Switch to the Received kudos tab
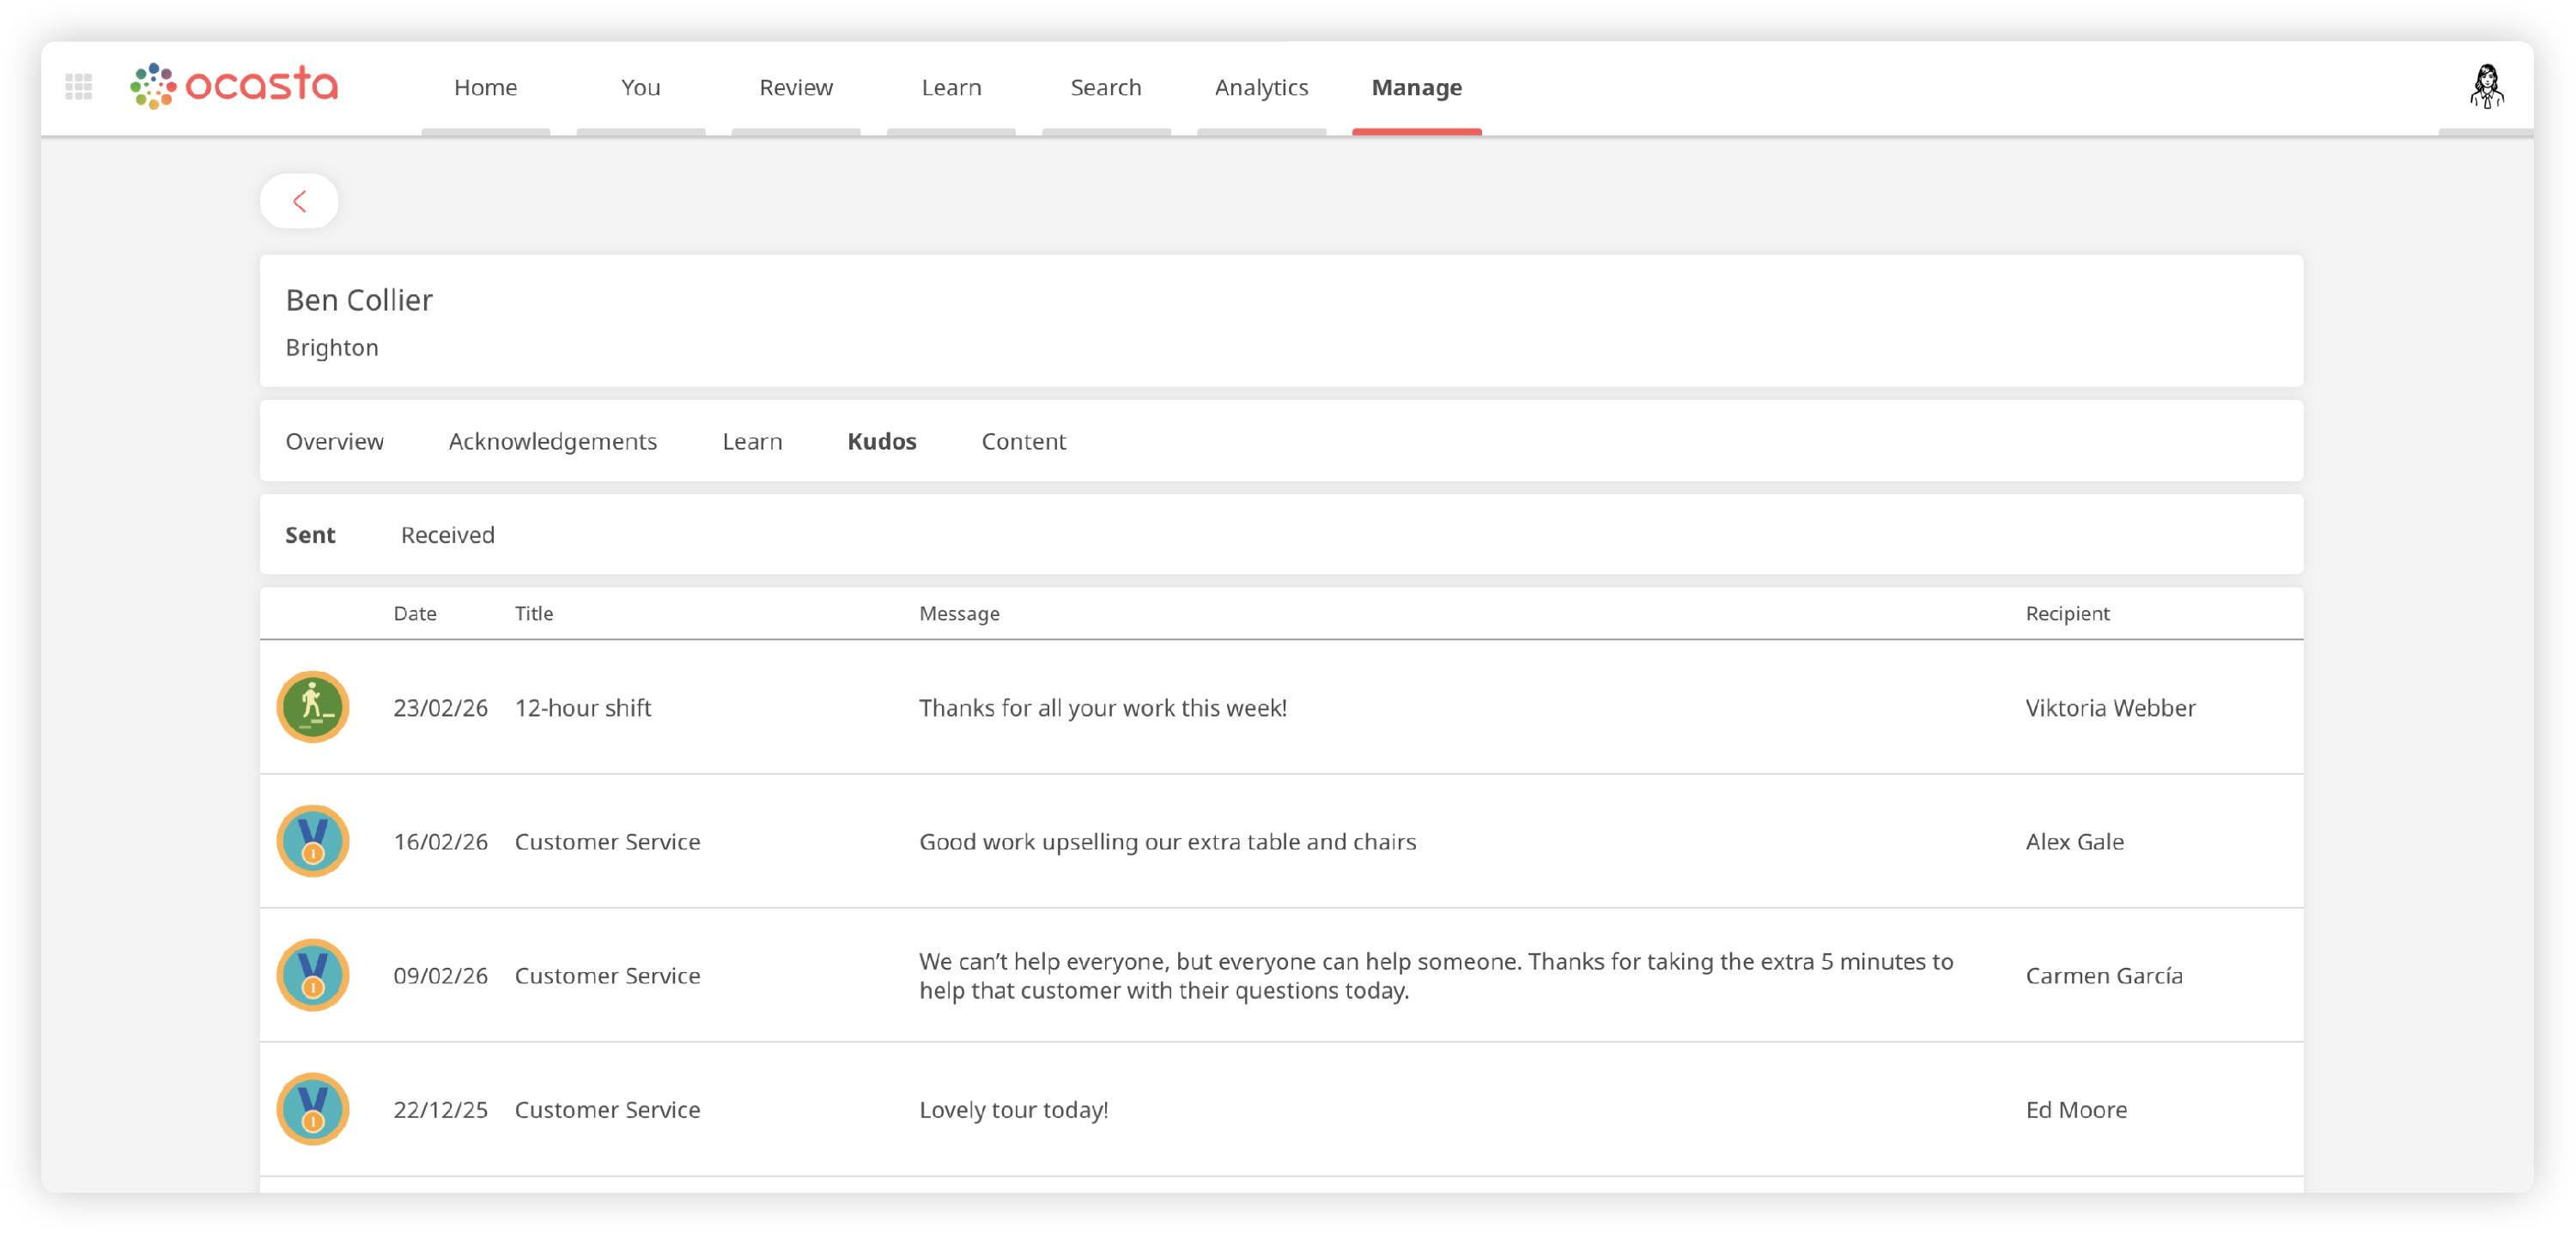The width and height of the screenshot is (2576, 1233). point(447,535)
